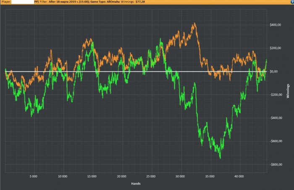Click the 25 000 hands x-axis tick

pos(151,177)
